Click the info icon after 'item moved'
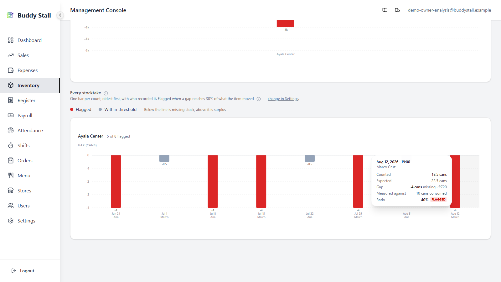Screen dimensions: 501x282 pyautogui.click(x=259, y=99)
